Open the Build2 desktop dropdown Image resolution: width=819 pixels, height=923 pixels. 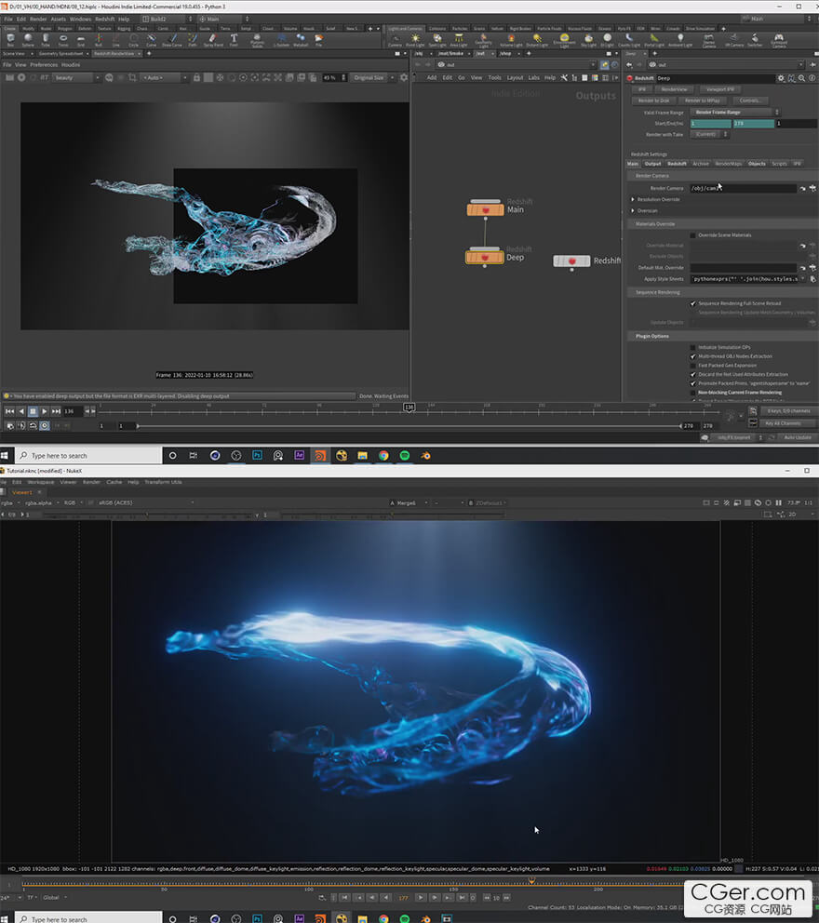(166, 19)
